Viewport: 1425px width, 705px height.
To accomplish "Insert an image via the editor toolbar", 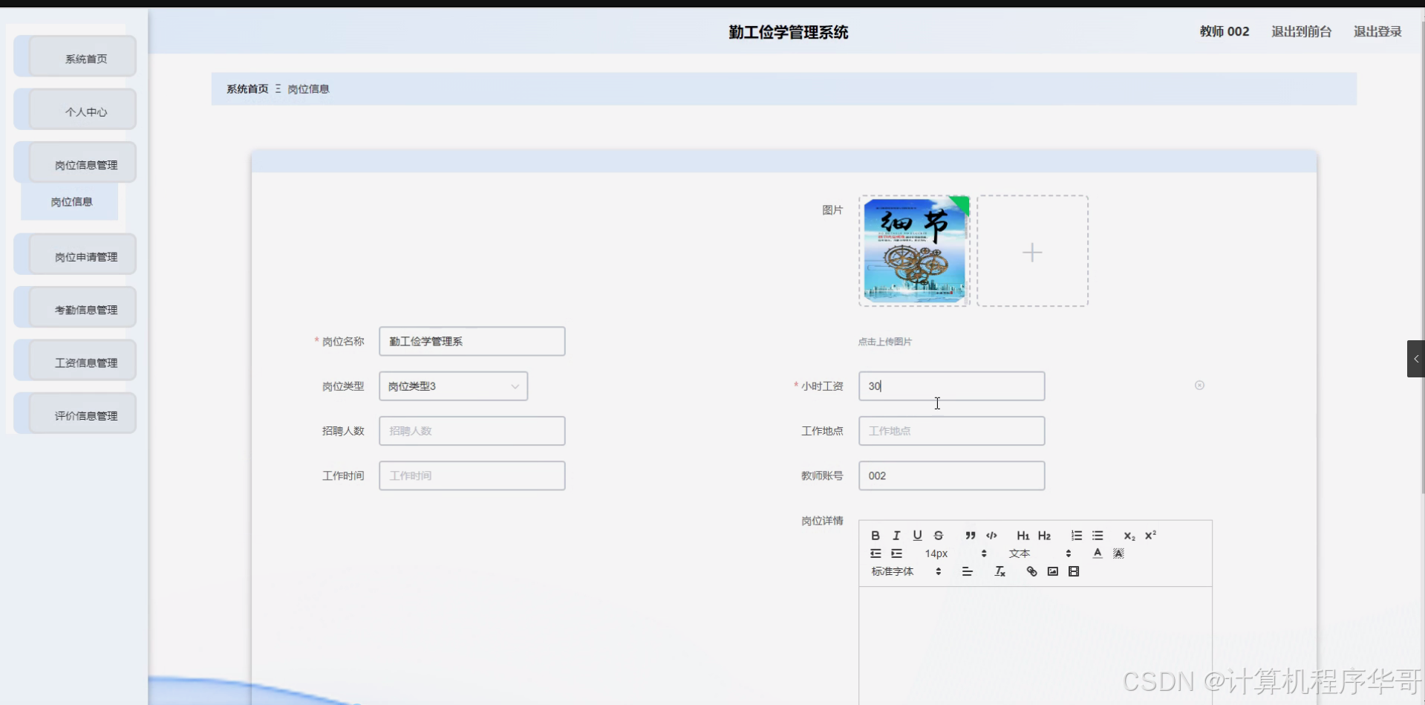I will coord(1053,571).
